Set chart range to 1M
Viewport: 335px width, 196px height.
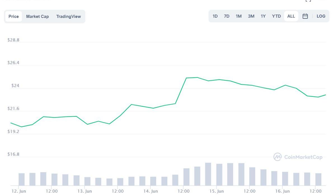pos(238,16)
